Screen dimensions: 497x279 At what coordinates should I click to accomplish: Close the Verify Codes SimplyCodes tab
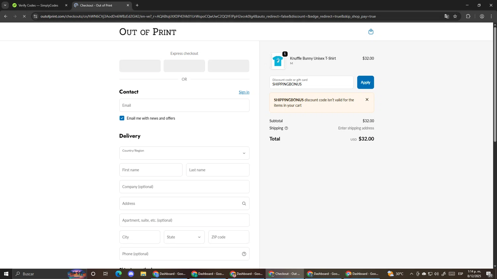coord(66,5)
